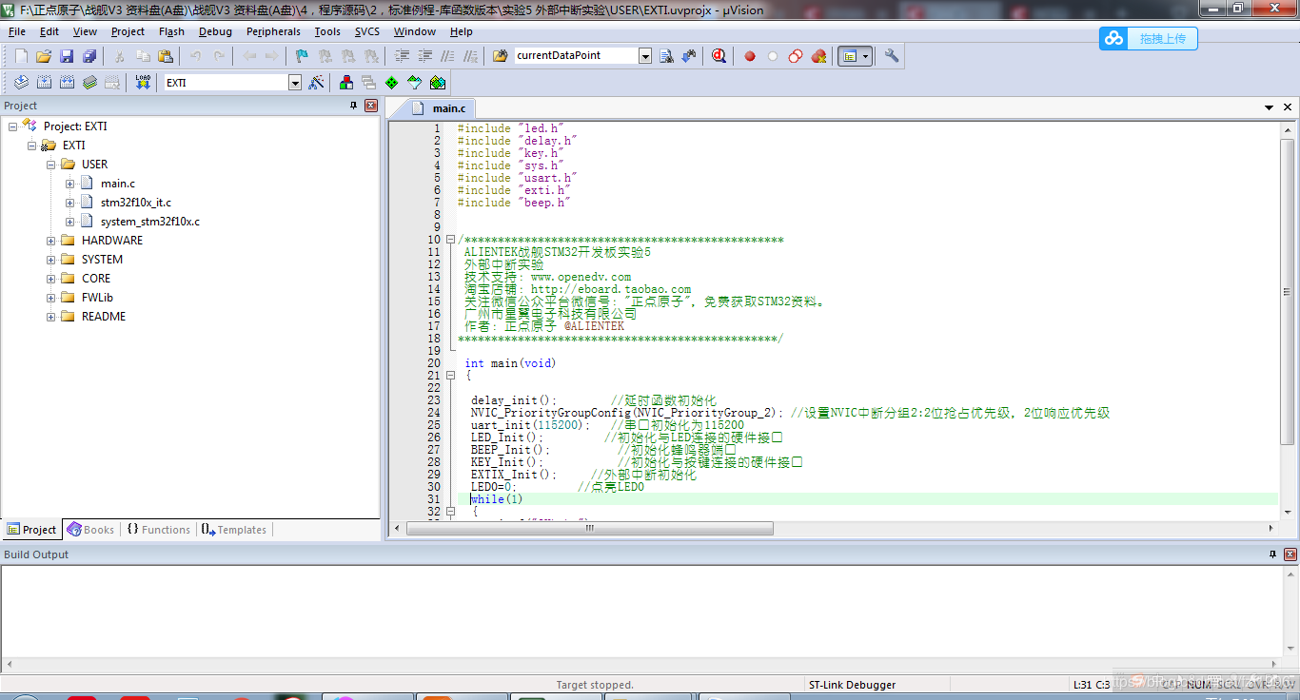
Task: Open Manage Run-Time Environment green diamond icon
Action: tap(391, 83)
